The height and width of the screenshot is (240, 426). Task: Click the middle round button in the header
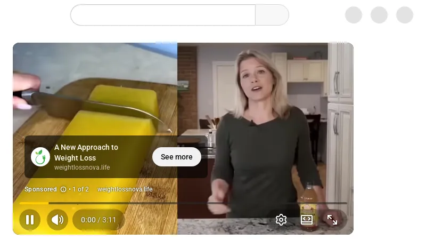pos(379,15)
